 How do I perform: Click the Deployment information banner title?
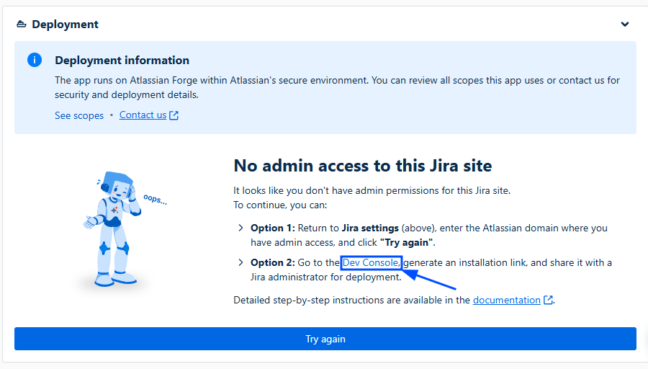click(122, 61)
